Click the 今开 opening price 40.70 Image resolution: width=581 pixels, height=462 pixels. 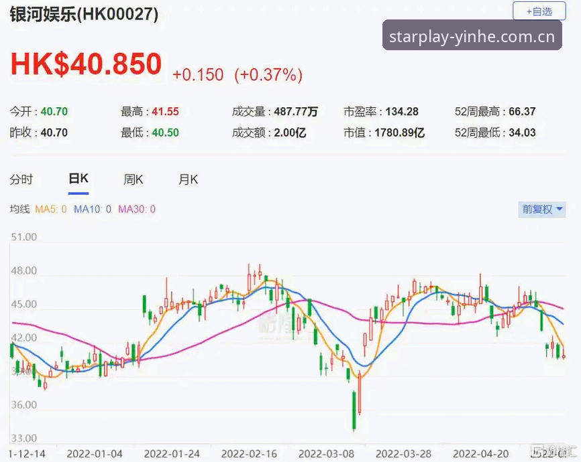coord(54,111)
